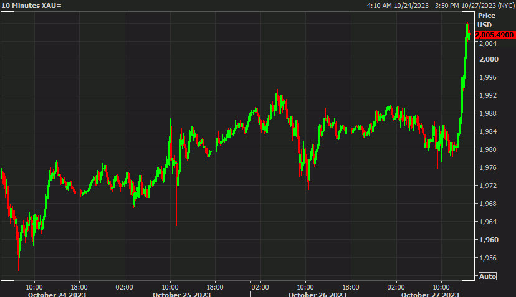Image resolution: width=516 pixels, height=297 pixels.
Task: Select the red 2,005.4900 current price tag
Action: tap(495, 35)
